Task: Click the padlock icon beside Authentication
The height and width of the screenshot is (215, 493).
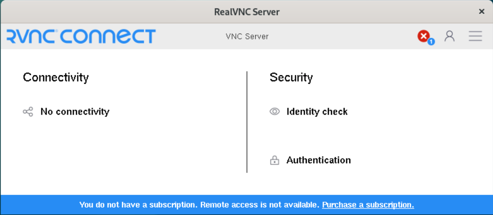Action: [x=275, y=160]
